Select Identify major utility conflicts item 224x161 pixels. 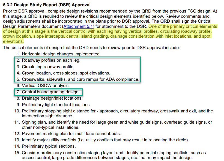[105, 140]
